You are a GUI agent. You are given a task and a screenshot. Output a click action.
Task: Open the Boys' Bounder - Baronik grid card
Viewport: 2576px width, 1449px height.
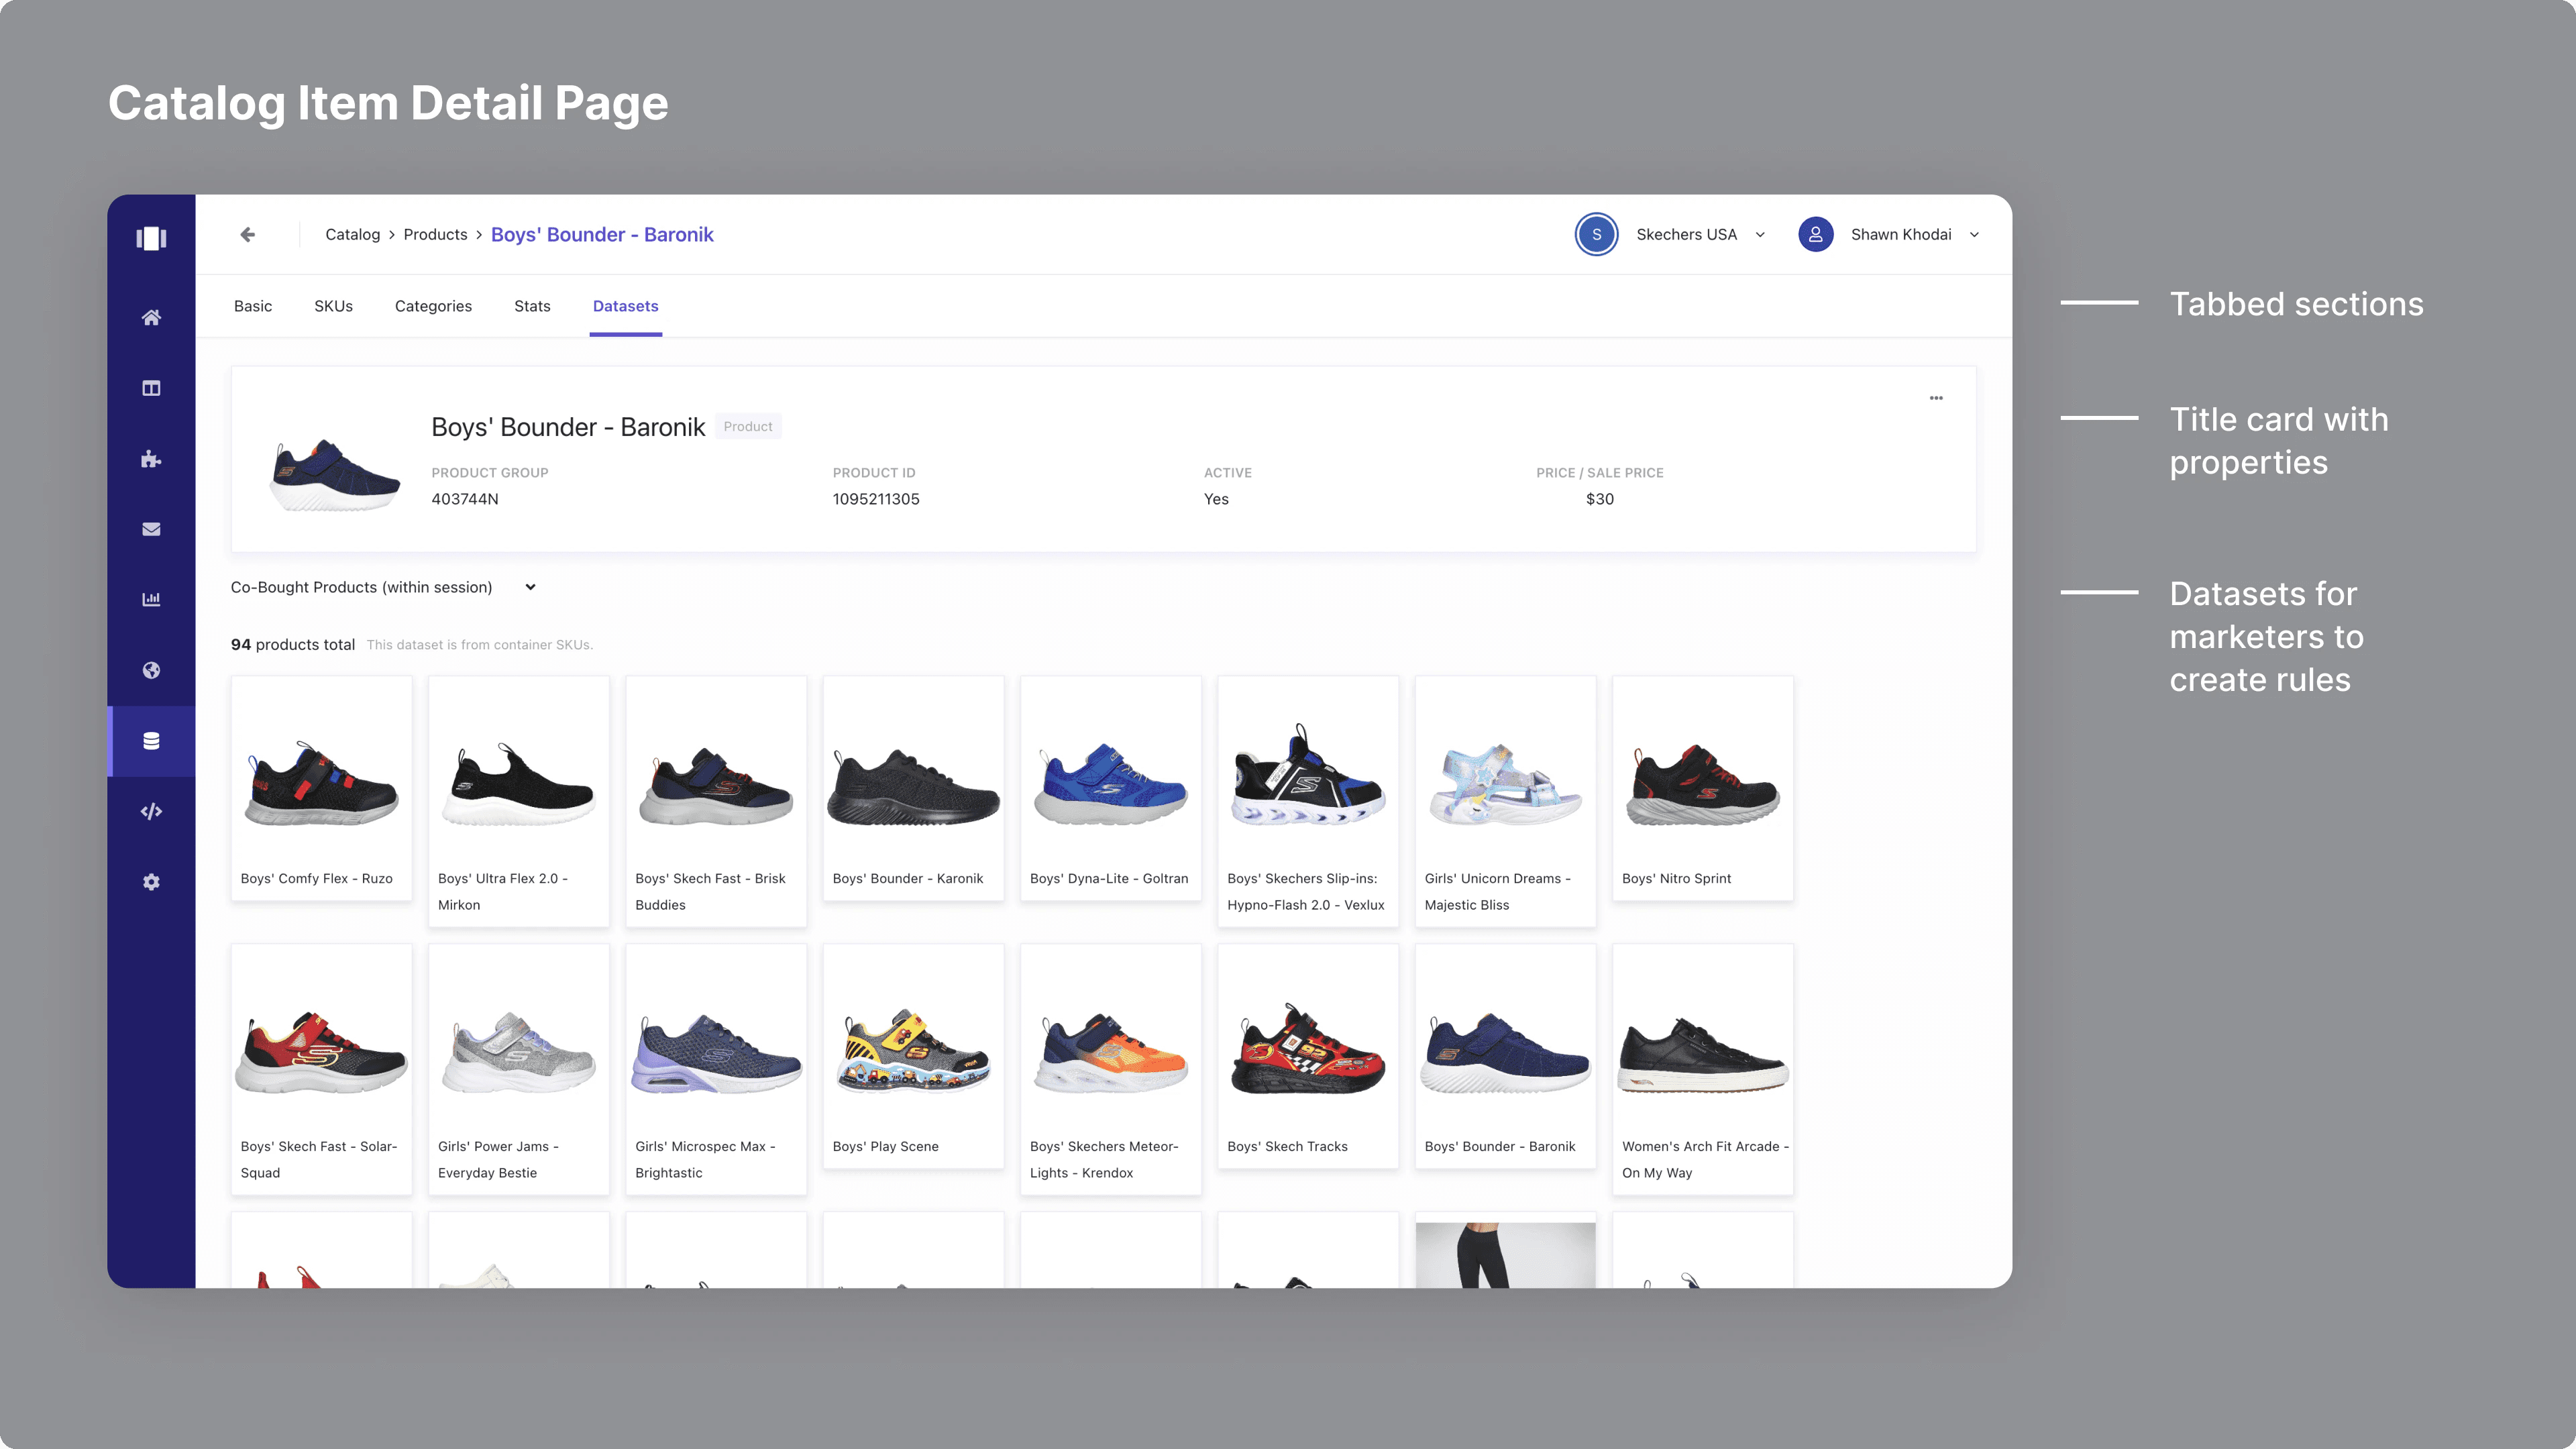pos(1505,1056)
